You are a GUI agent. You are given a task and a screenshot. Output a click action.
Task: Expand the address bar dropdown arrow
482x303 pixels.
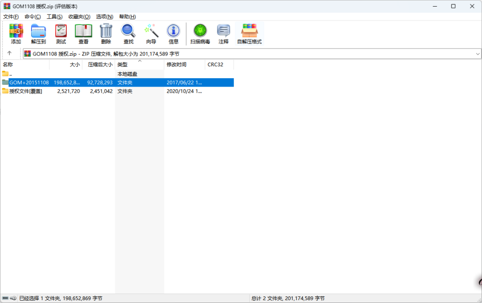point(477,54)
